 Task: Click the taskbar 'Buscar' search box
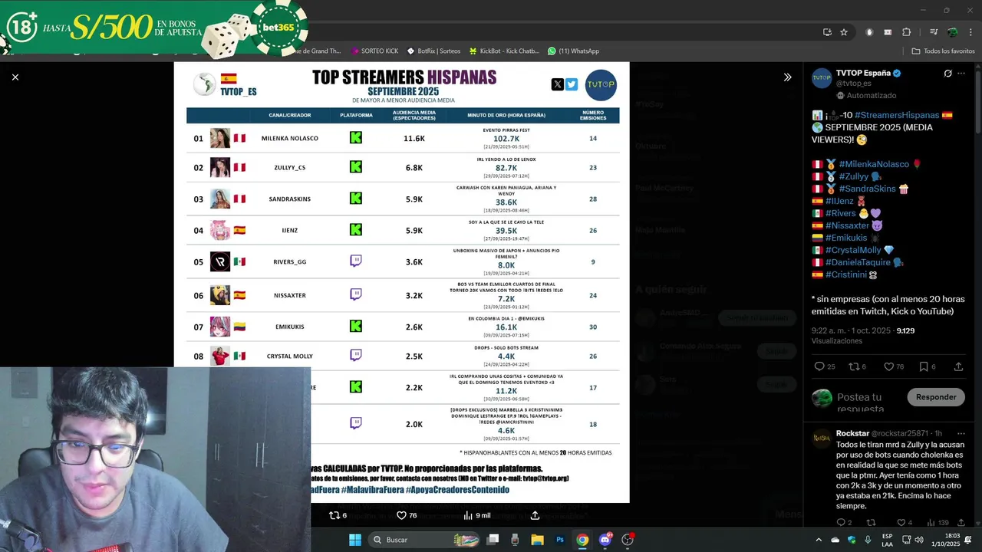click(424, 540)
